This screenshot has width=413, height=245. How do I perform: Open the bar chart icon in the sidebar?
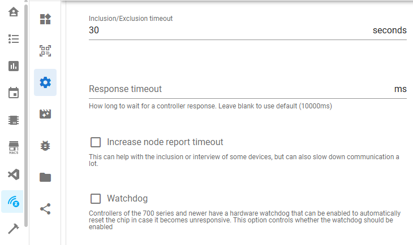14,66
